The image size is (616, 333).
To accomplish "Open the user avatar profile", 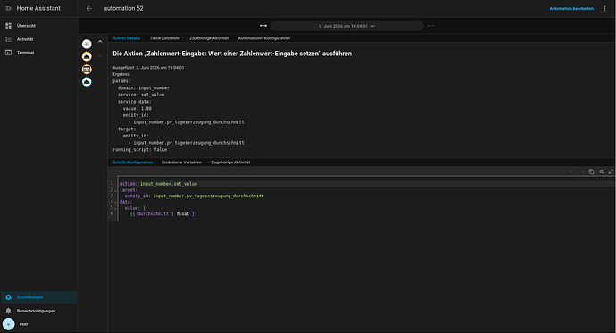I will coord(8,324).
